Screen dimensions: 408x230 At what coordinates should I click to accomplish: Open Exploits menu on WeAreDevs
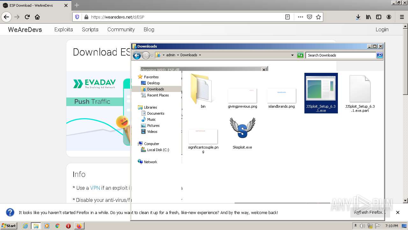coord(63,29)
